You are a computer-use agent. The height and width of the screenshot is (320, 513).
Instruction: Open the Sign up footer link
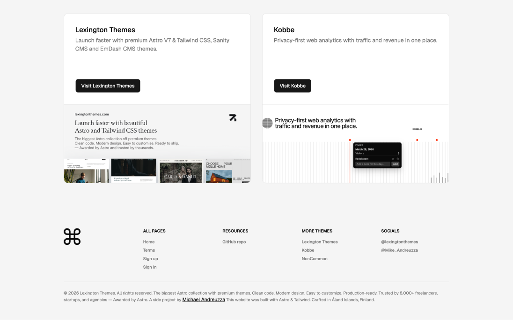point(151,259)
